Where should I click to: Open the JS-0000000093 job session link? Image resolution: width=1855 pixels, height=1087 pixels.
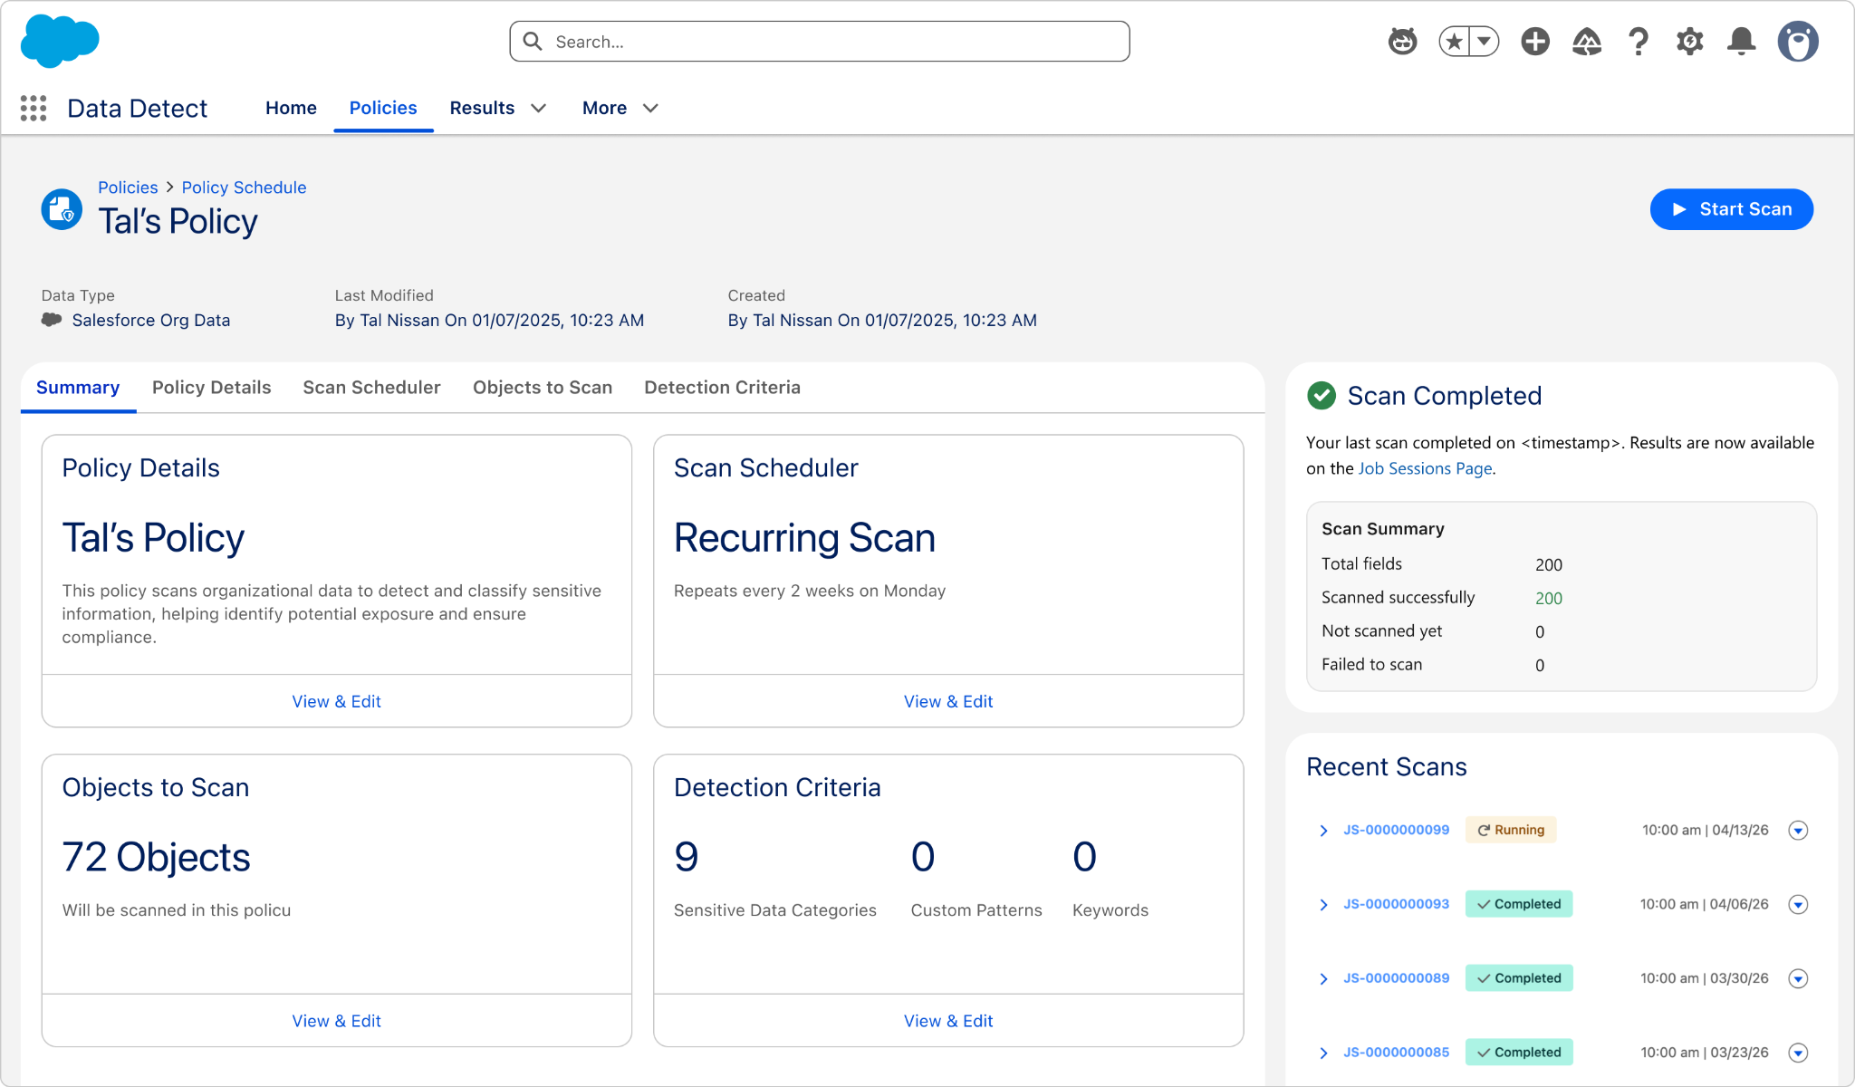(1396, 904)
